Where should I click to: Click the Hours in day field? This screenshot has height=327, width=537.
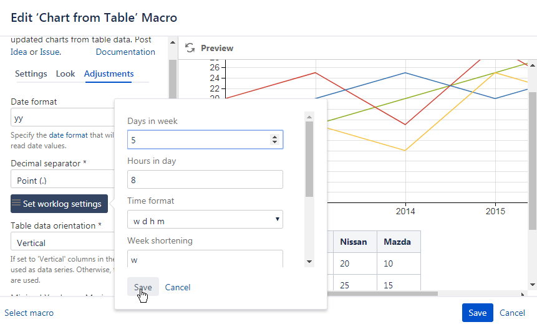[x=205, y=180]
